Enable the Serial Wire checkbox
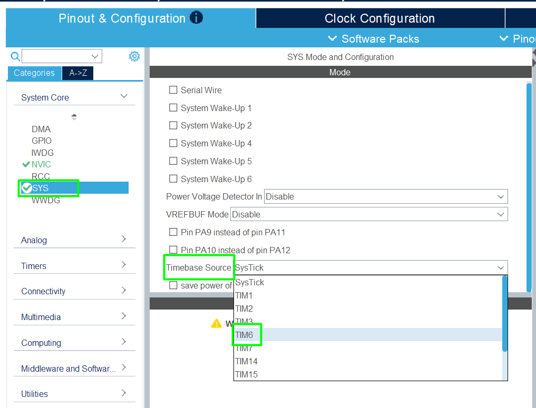 coord(173,90)
